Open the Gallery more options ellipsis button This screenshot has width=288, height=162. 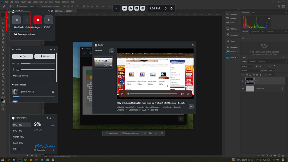coord(191,107)
